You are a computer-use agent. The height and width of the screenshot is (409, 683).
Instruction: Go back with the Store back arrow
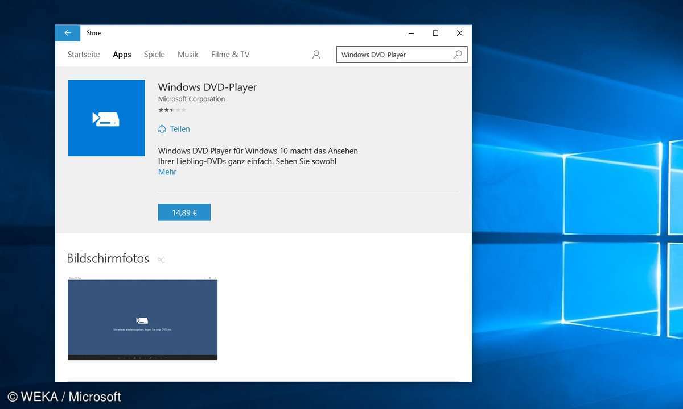[x=68, y=33]
